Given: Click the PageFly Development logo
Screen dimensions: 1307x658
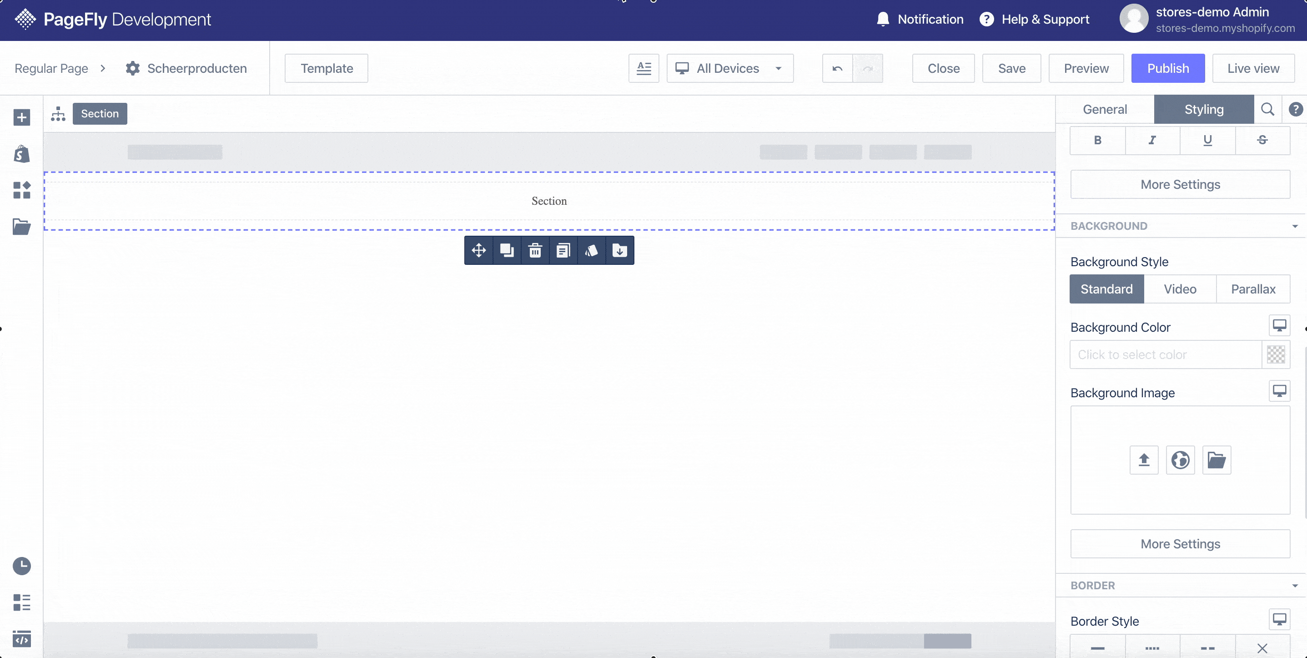Looking at the screenshot, I should click(113, 19).
